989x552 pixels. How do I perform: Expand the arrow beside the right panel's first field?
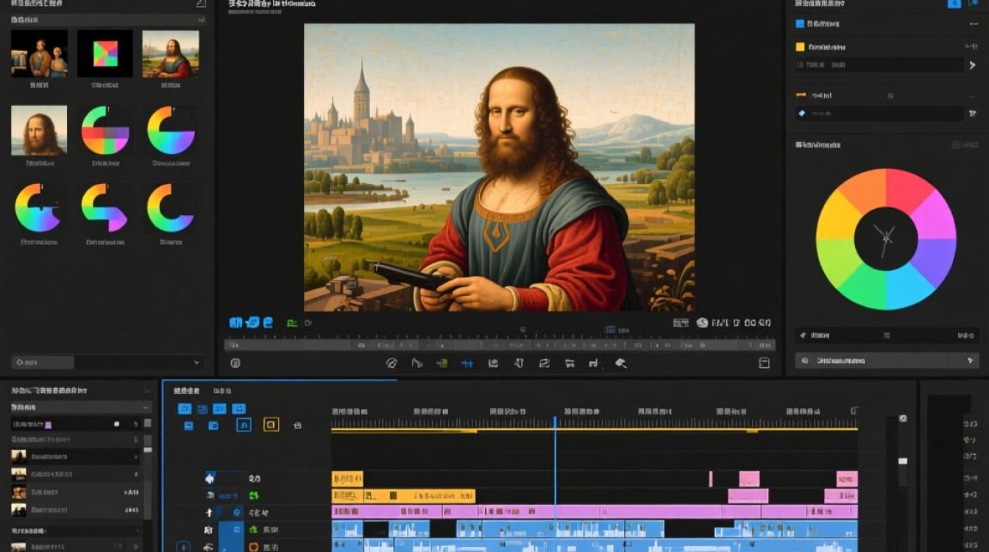coord(972,66)
